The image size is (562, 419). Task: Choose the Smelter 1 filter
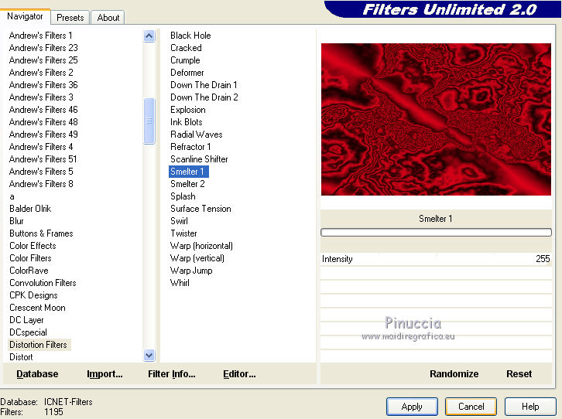[x=189, y=172]
